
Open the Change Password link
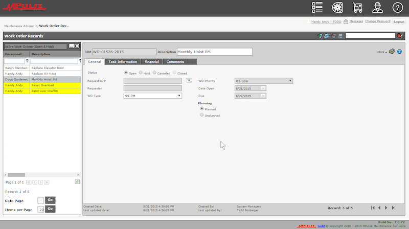click(x=378, y=21)
